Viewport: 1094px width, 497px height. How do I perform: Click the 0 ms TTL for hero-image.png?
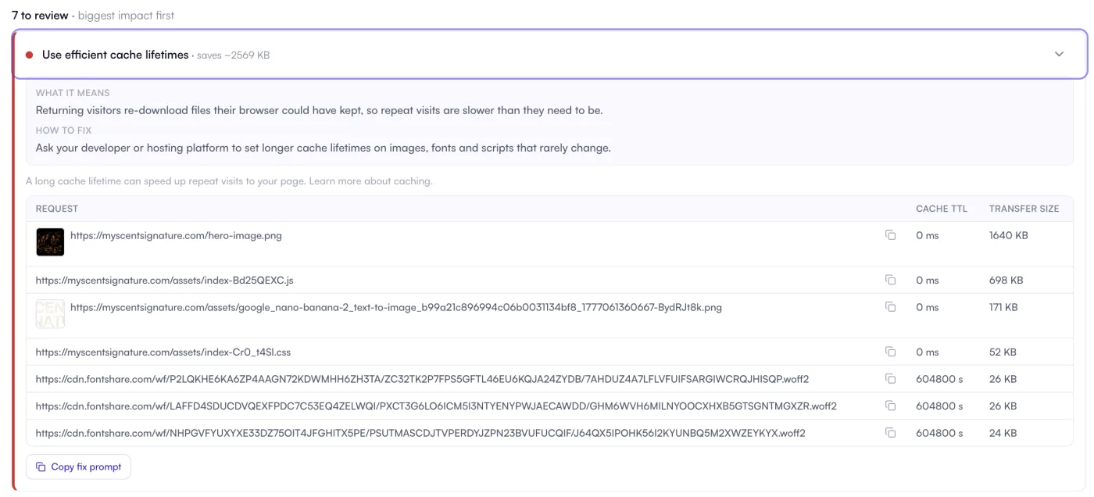tap(928, 235)
